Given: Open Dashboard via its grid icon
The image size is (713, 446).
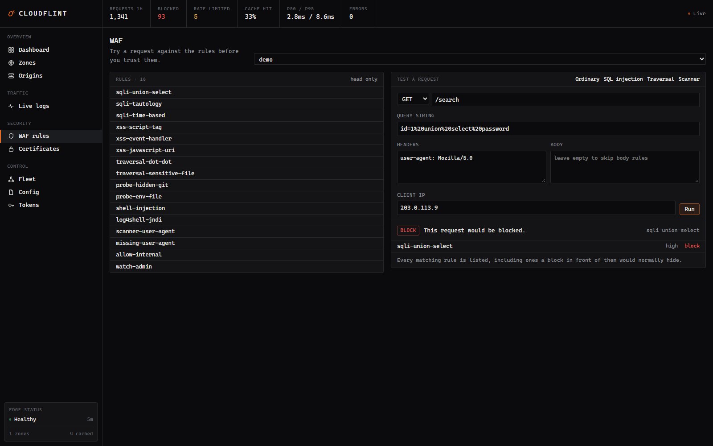Looking at the screenshot, I should pyautogui.click(x=11, y=50).
